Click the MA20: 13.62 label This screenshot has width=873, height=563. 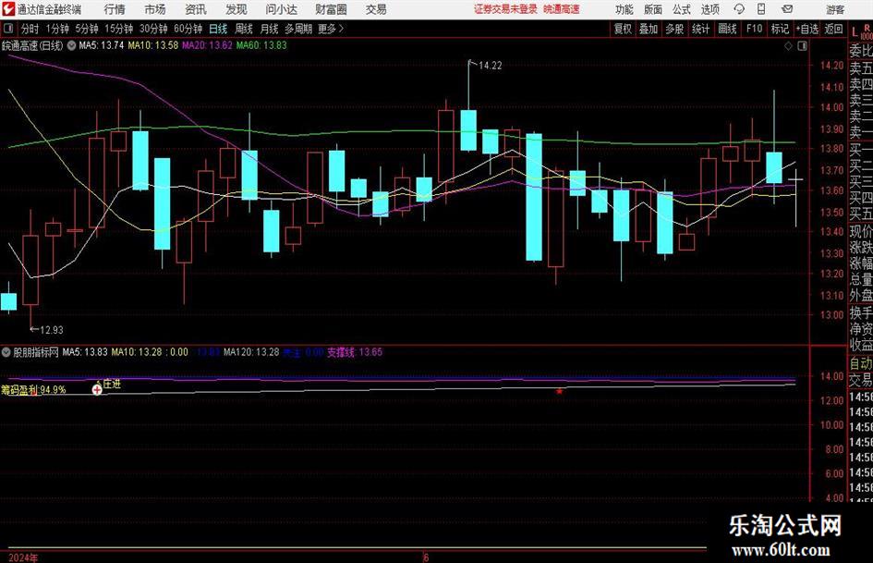coord(207,45)
